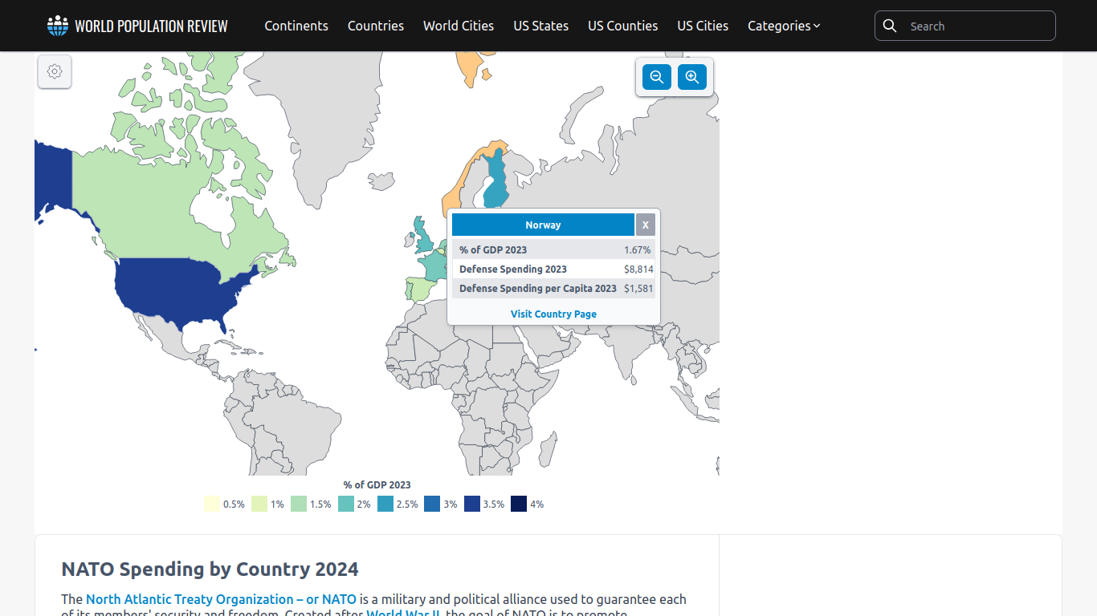Image resolution: width=1097 pixels, height=616 pixels.
Task: Zoom in on the map
Action: click(692, 77)
